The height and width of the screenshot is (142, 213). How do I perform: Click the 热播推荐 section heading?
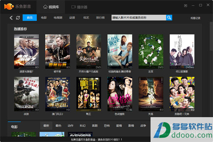point(20,29)
